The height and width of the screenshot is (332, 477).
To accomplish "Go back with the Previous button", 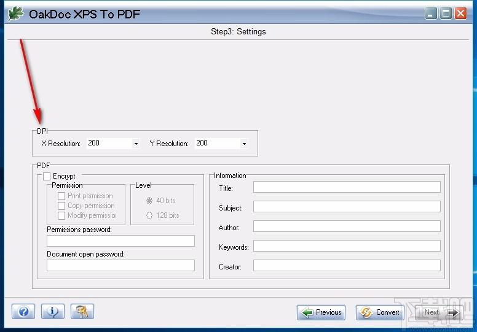I will [321, 312].
